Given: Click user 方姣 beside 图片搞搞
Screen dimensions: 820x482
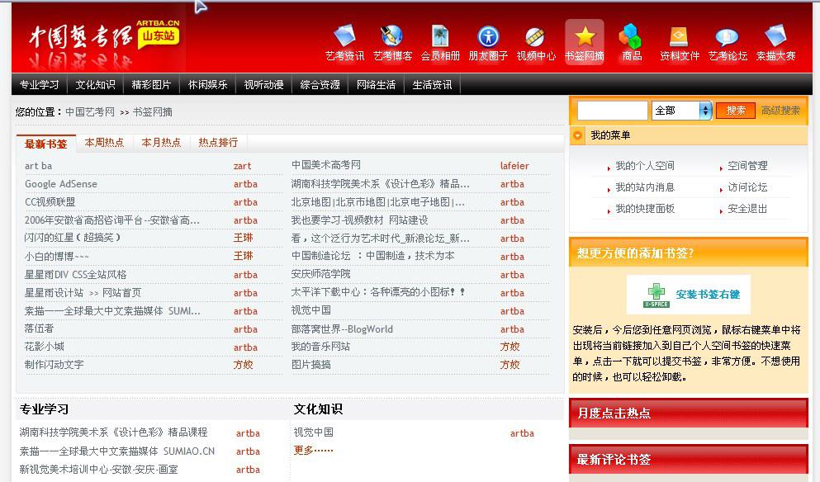Looking at the screenshot, I should tap(510, 365).
